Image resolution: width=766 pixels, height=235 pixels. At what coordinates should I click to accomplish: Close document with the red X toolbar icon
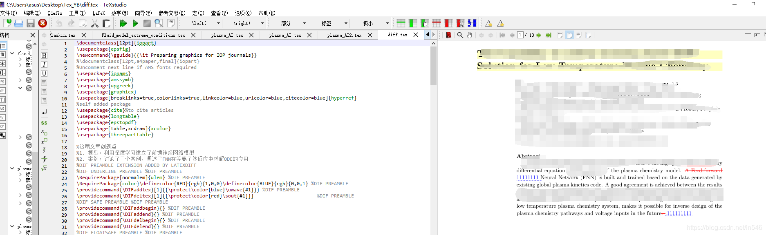tap(43, 23)
